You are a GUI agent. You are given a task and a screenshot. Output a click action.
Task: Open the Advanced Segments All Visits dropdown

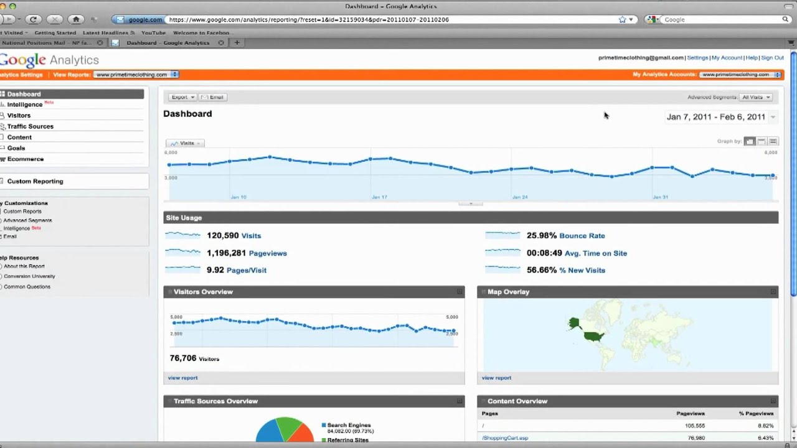756,97
